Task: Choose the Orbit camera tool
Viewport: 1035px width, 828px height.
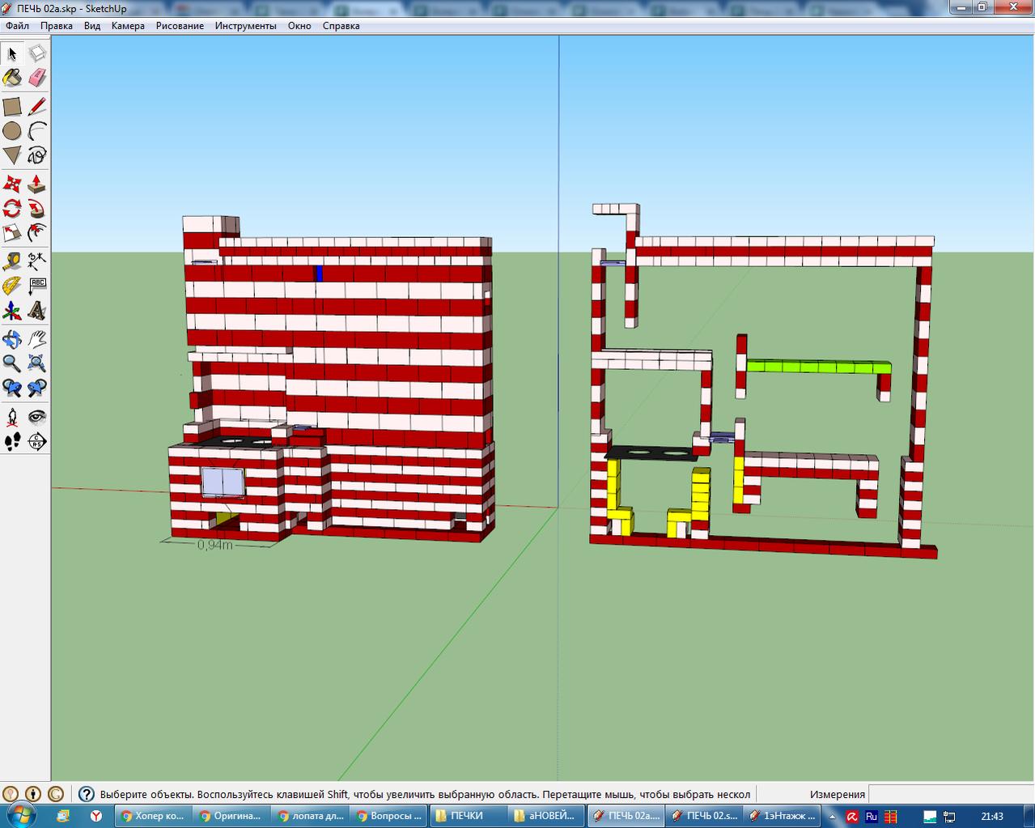Action: tap(12, 339)
